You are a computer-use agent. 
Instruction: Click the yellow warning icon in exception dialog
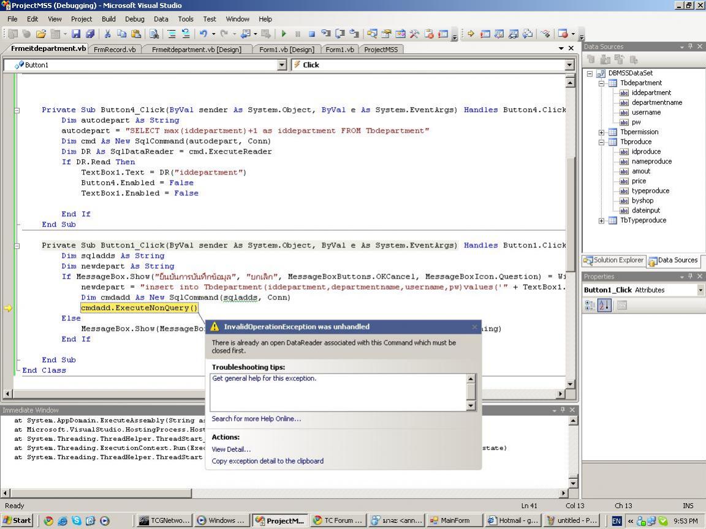click(214, 327)
